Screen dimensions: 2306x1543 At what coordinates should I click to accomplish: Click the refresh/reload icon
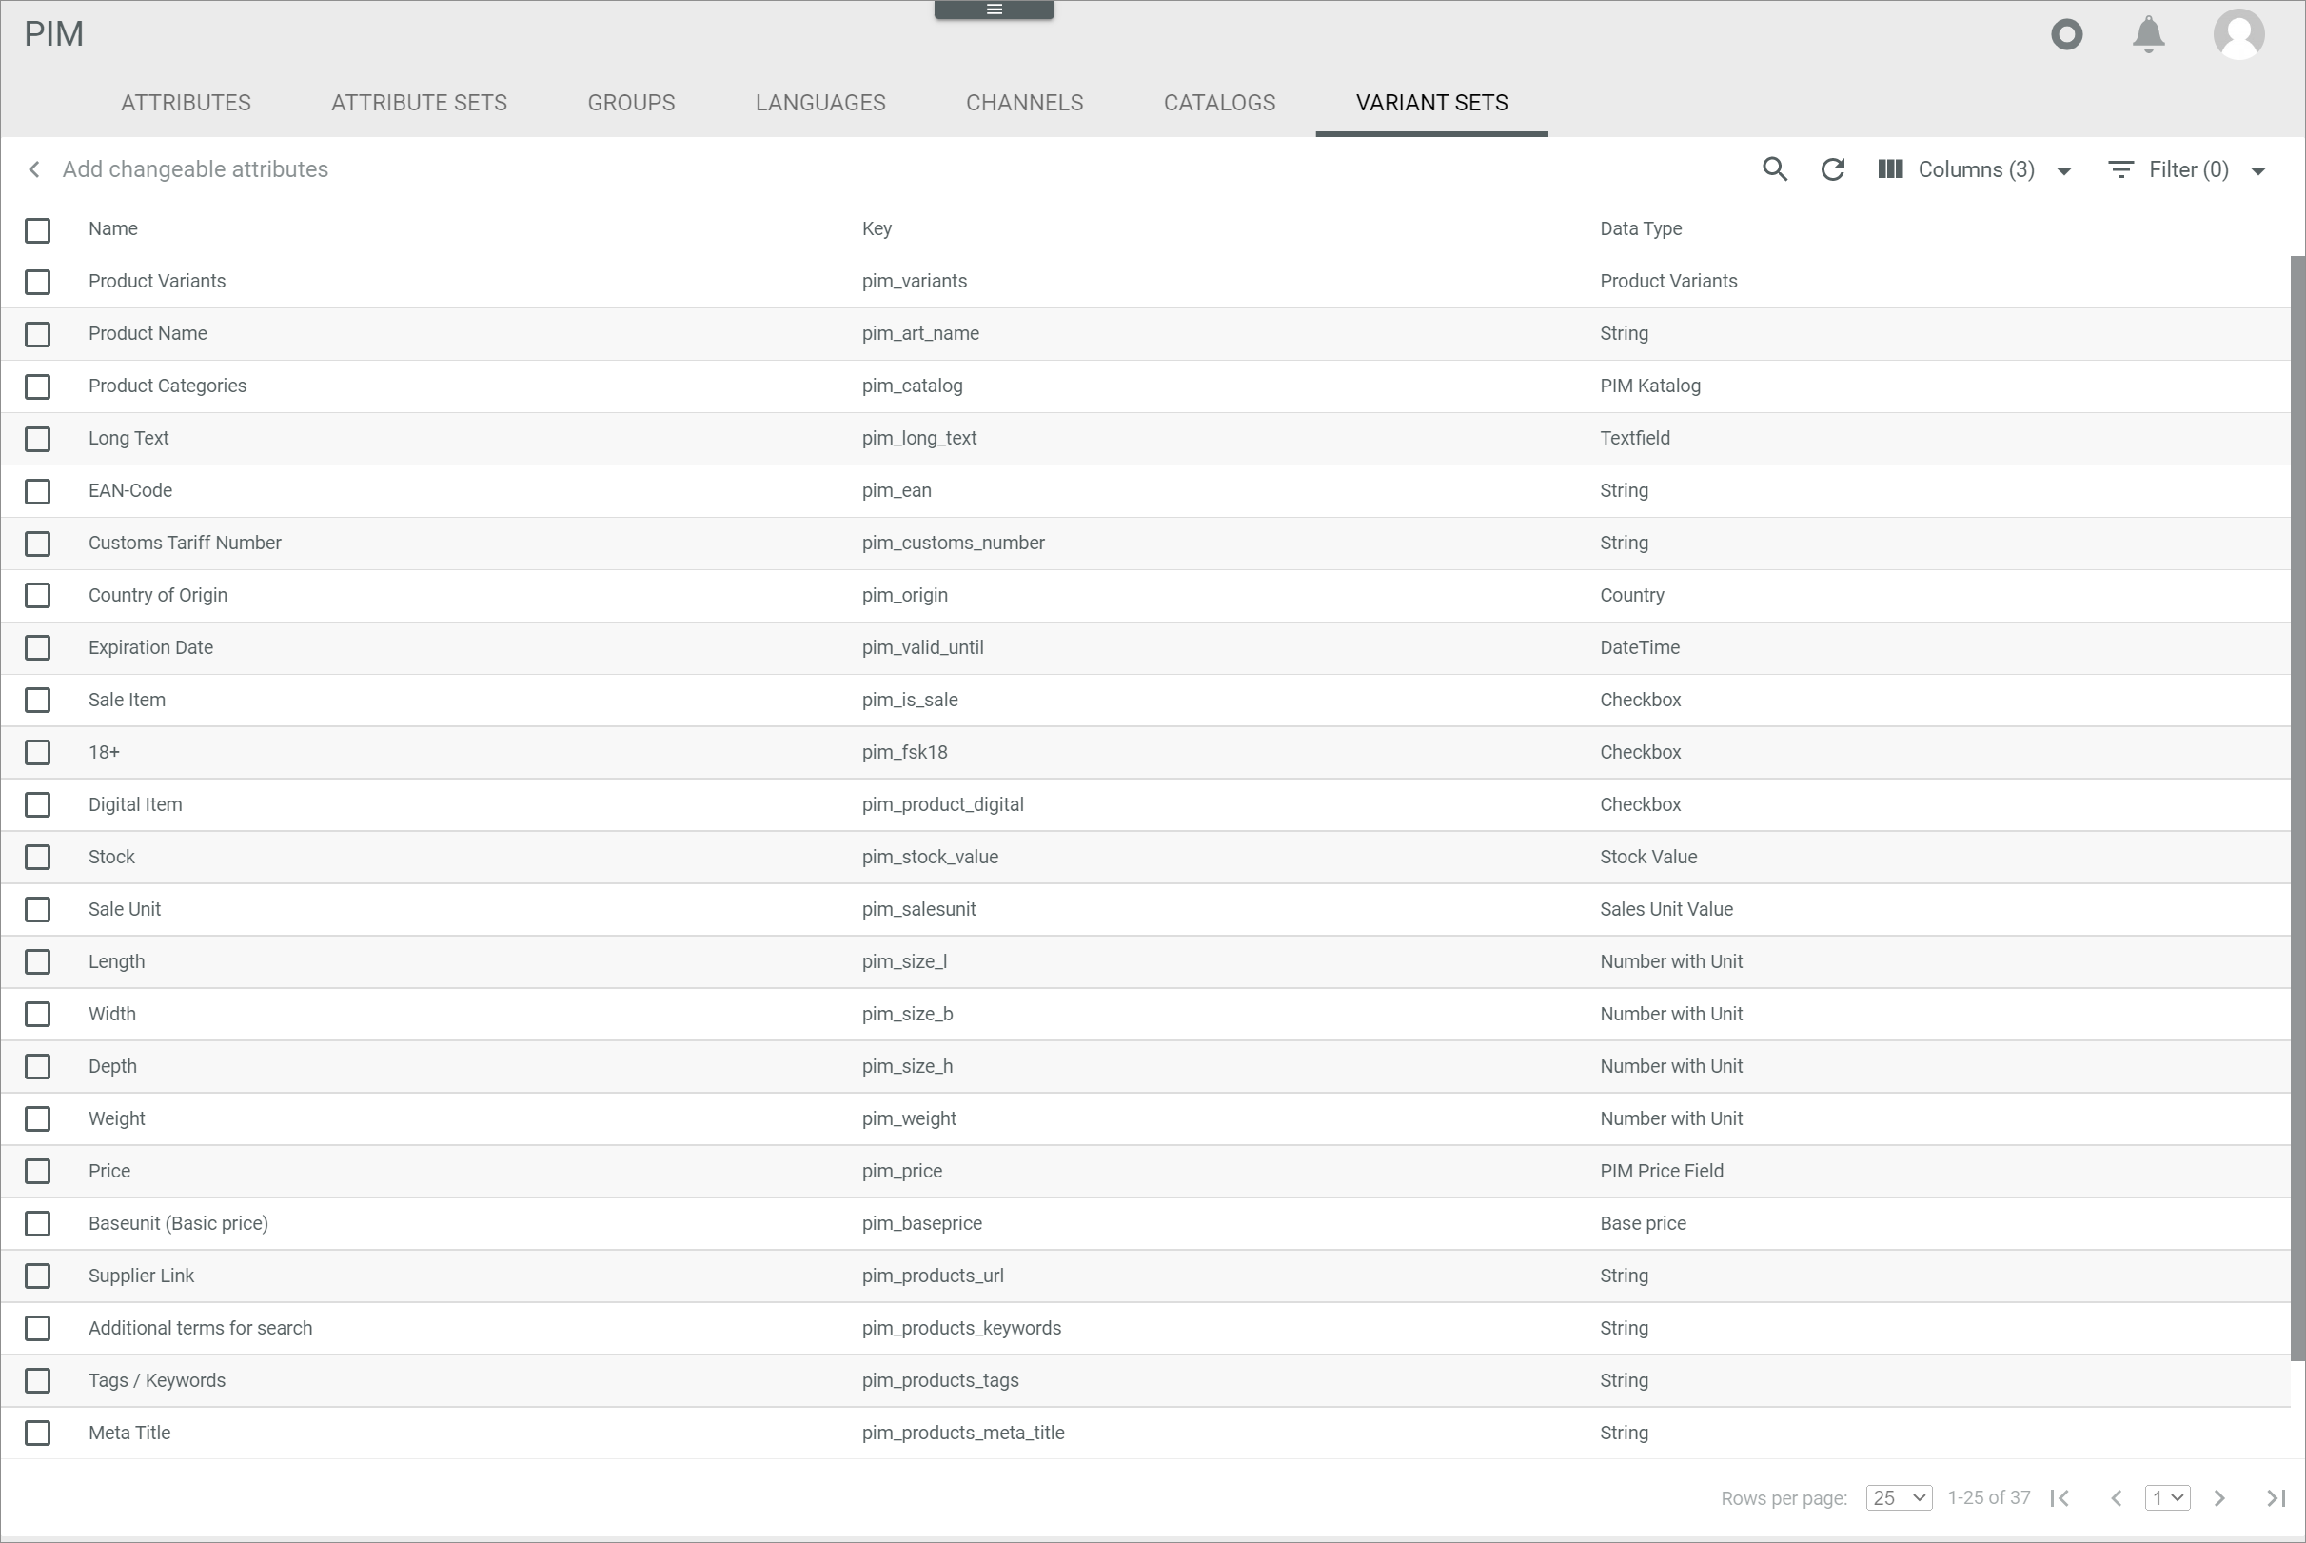[x=1833, y=168]
